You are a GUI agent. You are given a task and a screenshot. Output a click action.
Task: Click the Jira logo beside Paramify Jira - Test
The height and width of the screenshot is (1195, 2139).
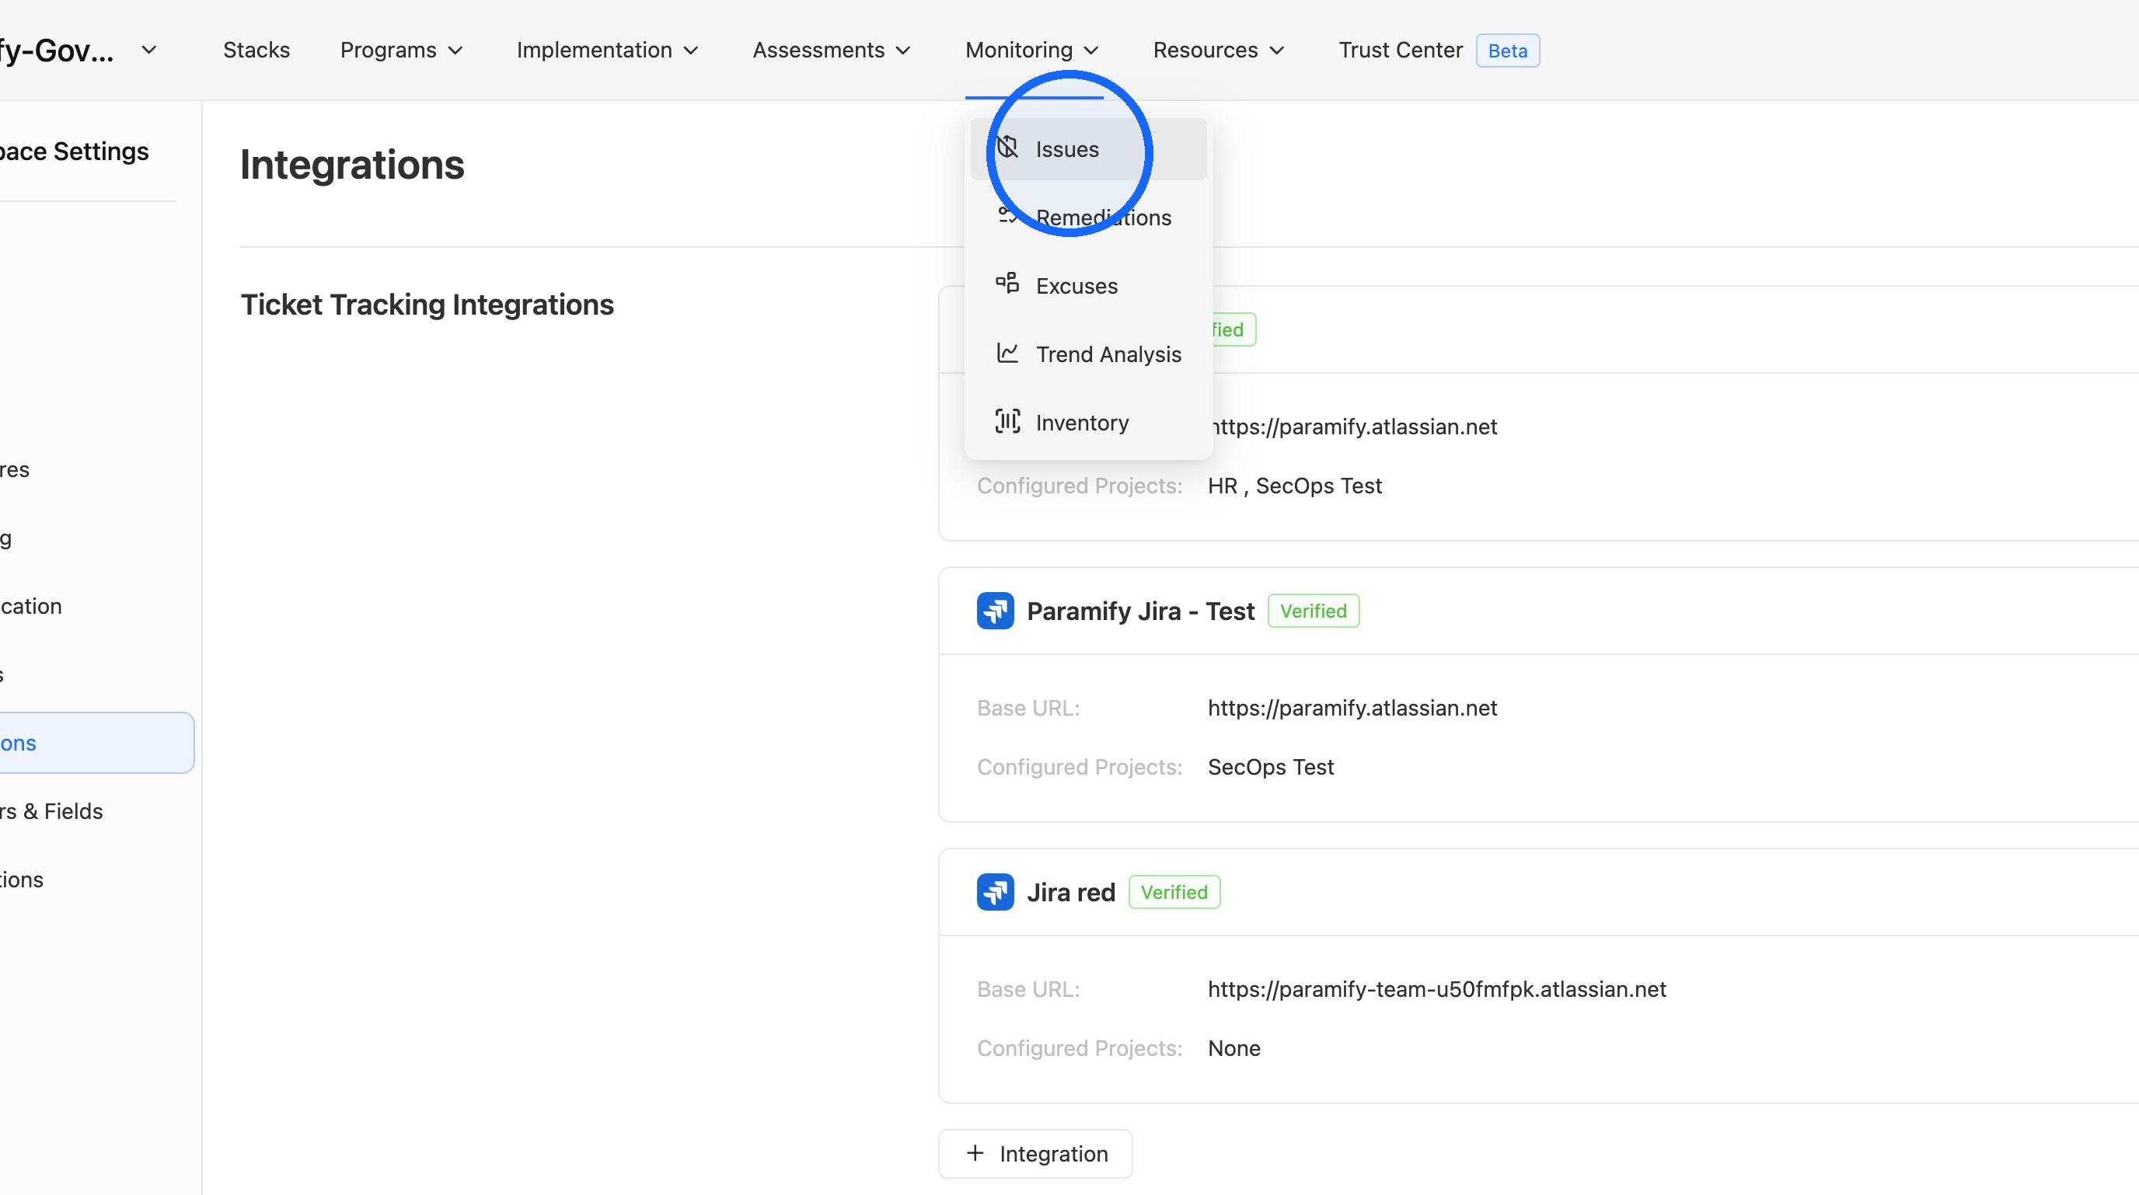[x=995, y=611]
